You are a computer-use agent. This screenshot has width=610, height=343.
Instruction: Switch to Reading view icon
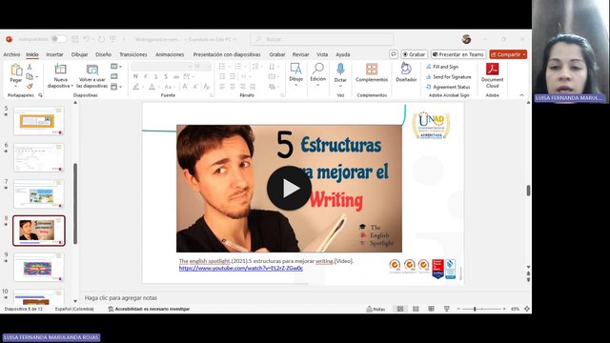click(x=431, y=309)
